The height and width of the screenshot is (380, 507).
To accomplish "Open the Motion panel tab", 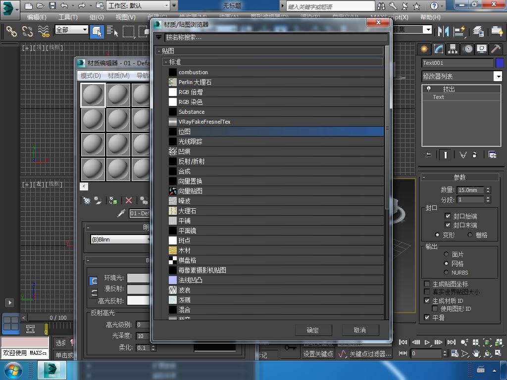I will click(x=467, y=49).
